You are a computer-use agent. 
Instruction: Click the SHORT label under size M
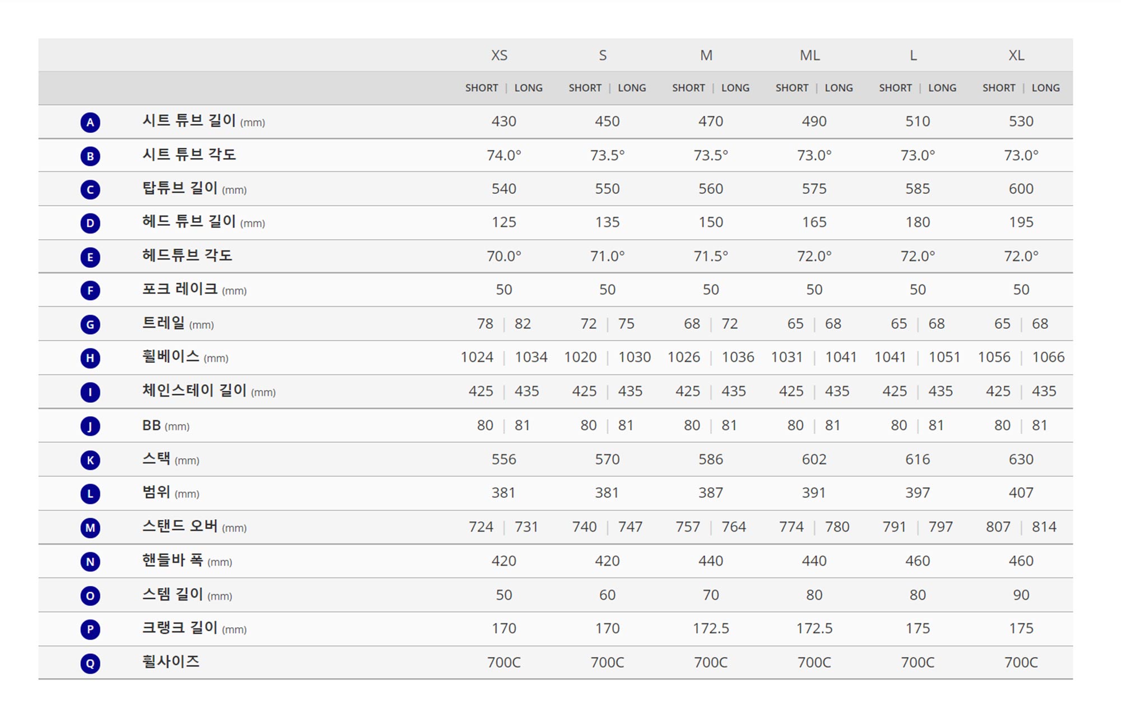point(688,88)
